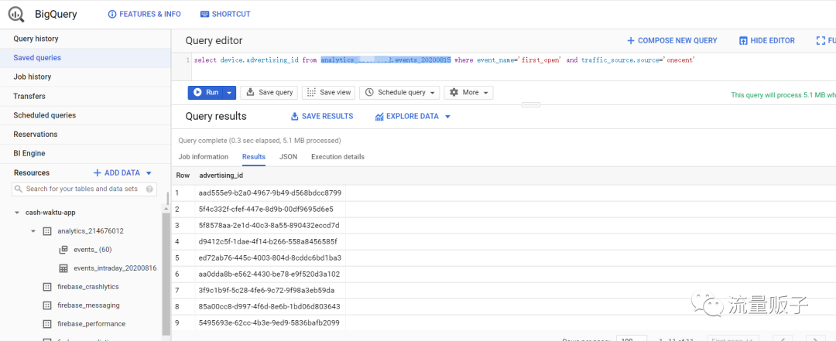This screenshot has height=341, width=836.
Task: Select row 6 advertising id aa0dda8b
Action: 269,274
